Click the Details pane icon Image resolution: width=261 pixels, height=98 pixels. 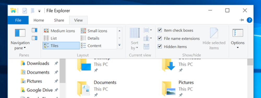tap(34, 38)
